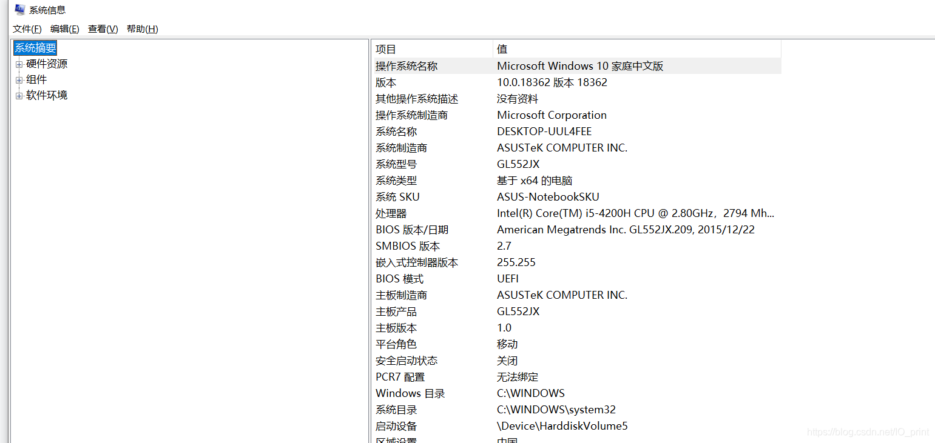The height and width of the screenshot is (443, 935).
Task: Click the value UEFI
Action: 508,279
